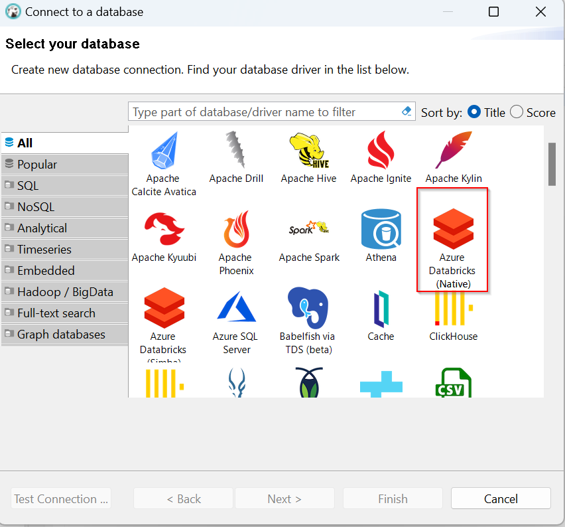The width and height of the screenshot is (565, 527).
Task: Switch to the Analytical category
Action: [65, 228]
